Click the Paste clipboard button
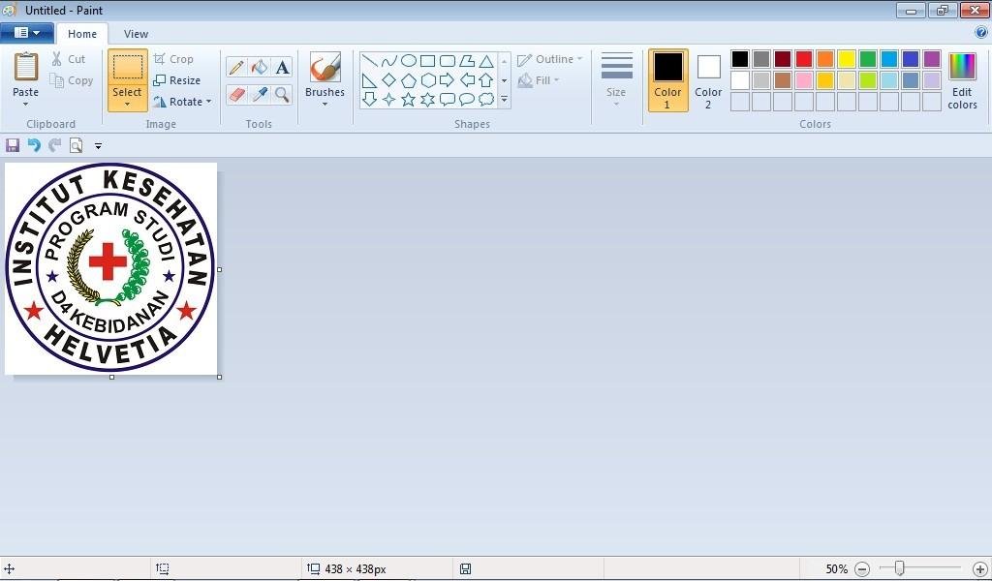 coord(26,67)
